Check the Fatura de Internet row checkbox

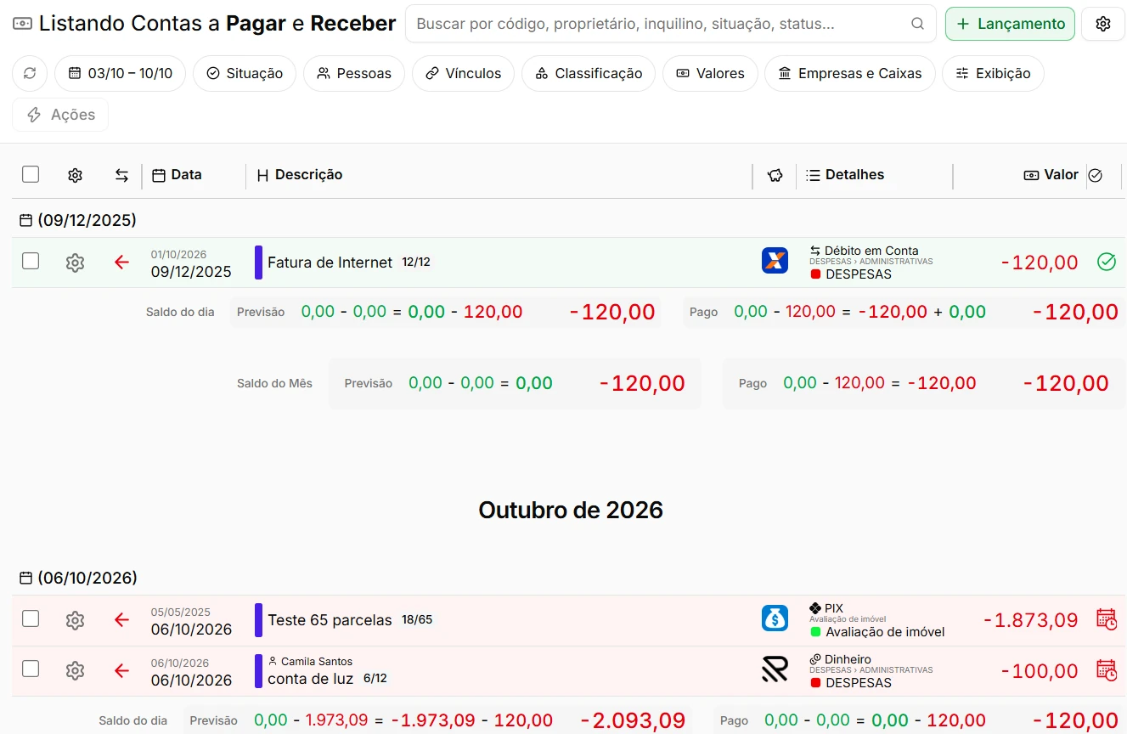click(31, 261)
